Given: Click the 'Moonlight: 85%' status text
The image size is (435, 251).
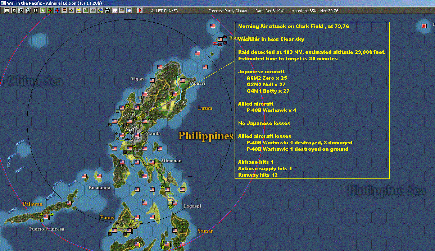Looking at the screenshot, I should pyautogui.click(x=304, y=11).
